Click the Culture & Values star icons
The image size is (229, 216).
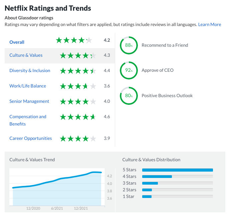[78, 55]
